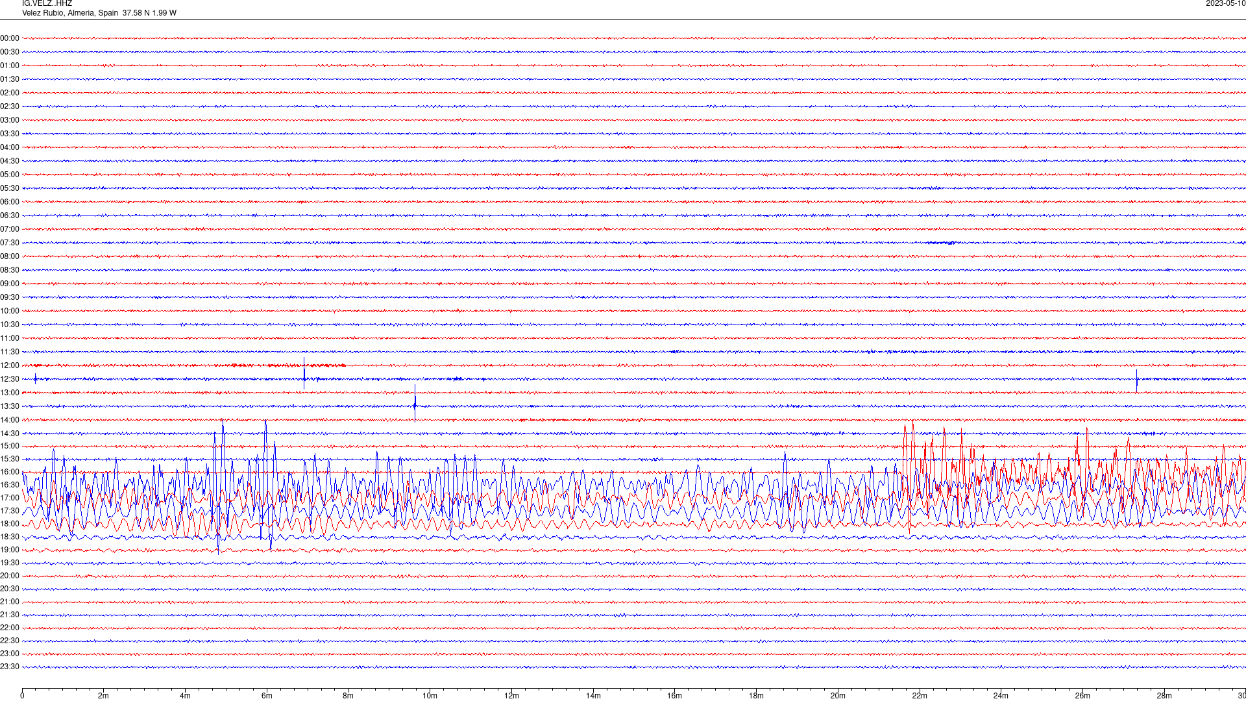The width and height of the screenshot is (1246, 701).
Task: Select the 12:30 time row label
Action: pos(10,379)
